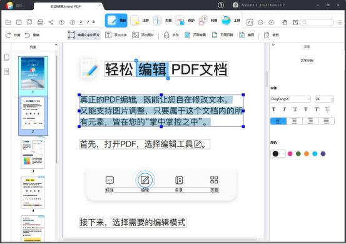Click the bookmarks outline sidebar icon
Screen dimensions: 346x244
tap(6, 72)
